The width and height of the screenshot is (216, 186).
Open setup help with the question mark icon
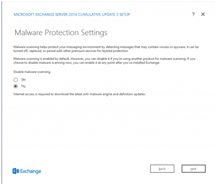coord(193,14)
